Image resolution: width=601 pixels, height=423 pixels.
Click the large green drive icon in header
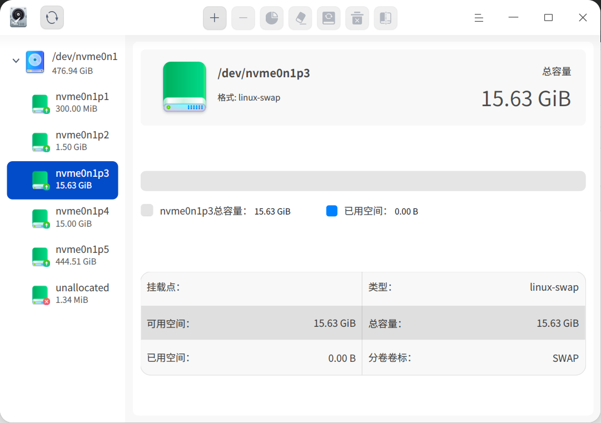(185, 87)
